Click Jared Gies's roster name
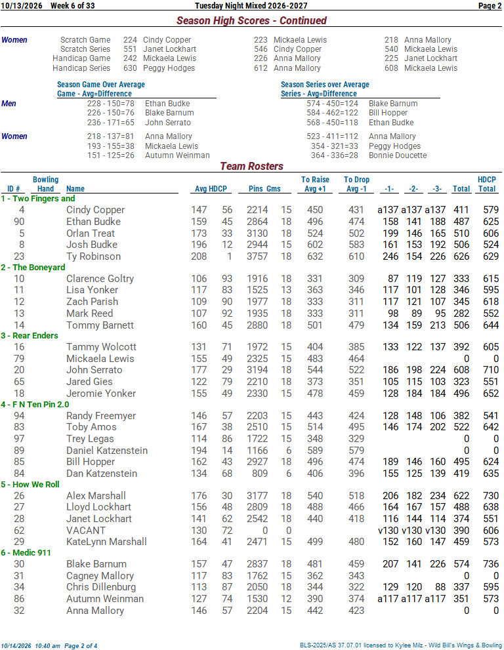 (89, 382)
